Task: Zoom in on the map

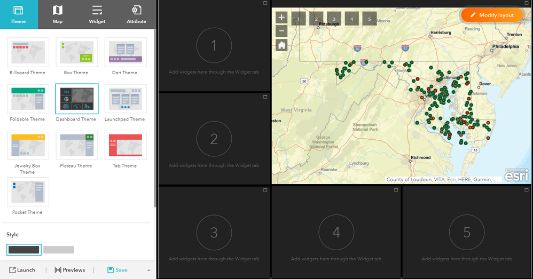Action: point(281,17)
